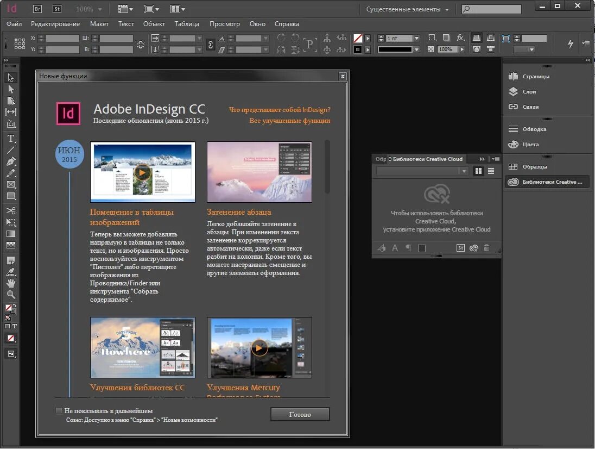Check Не показывать в дальнейшем
Viewport: 595px width, 449px height.
click(59, 410)
